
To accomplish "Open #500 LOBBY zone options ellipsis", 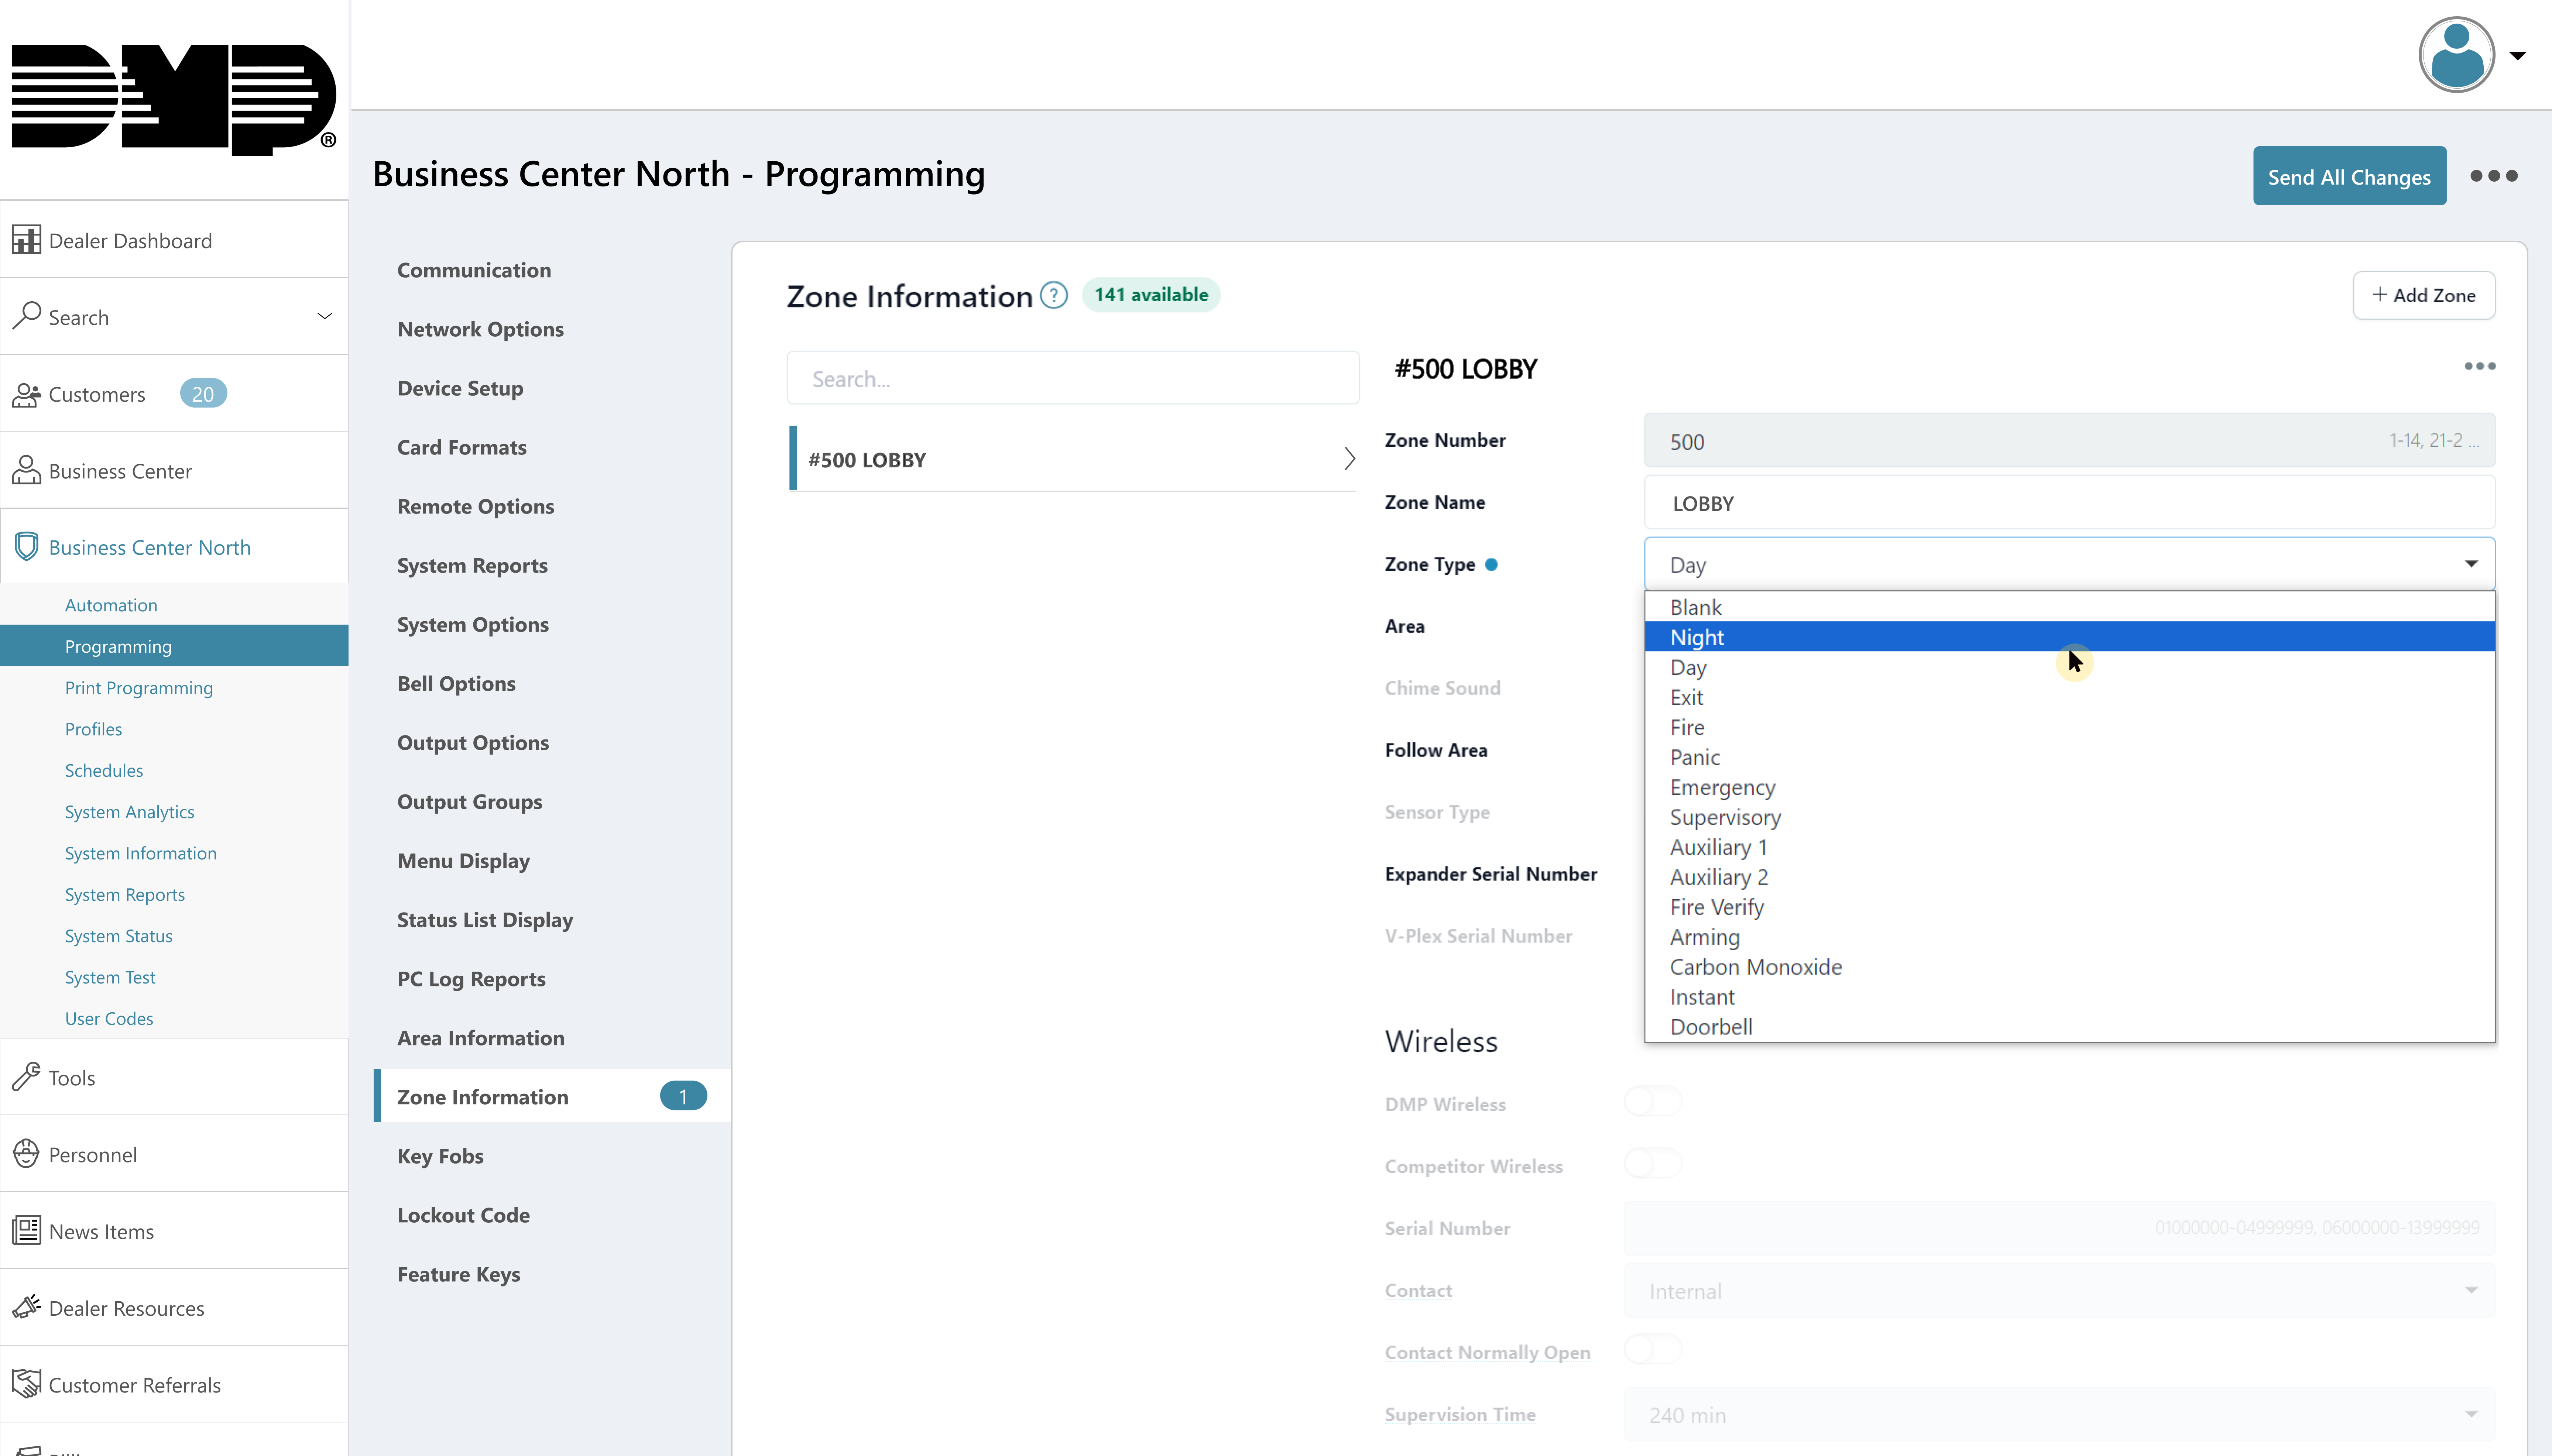I will click(x=2480, y=366).
